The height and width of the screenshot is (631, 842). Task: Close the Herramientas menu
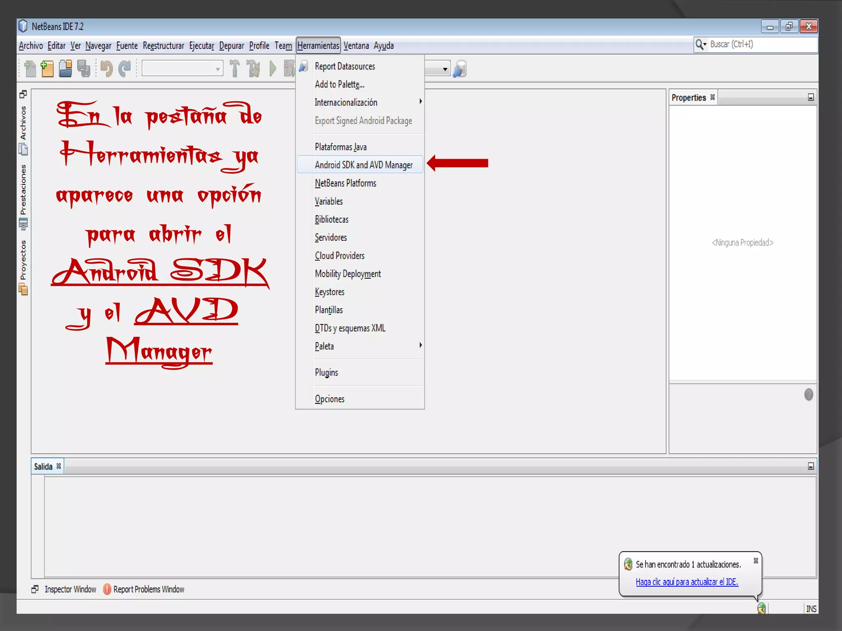pyautogui.click(x=318, y=46)
